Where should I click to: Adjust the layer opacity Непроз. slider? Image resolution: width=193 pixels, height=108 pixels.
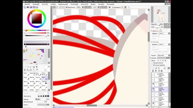point(163,58)
